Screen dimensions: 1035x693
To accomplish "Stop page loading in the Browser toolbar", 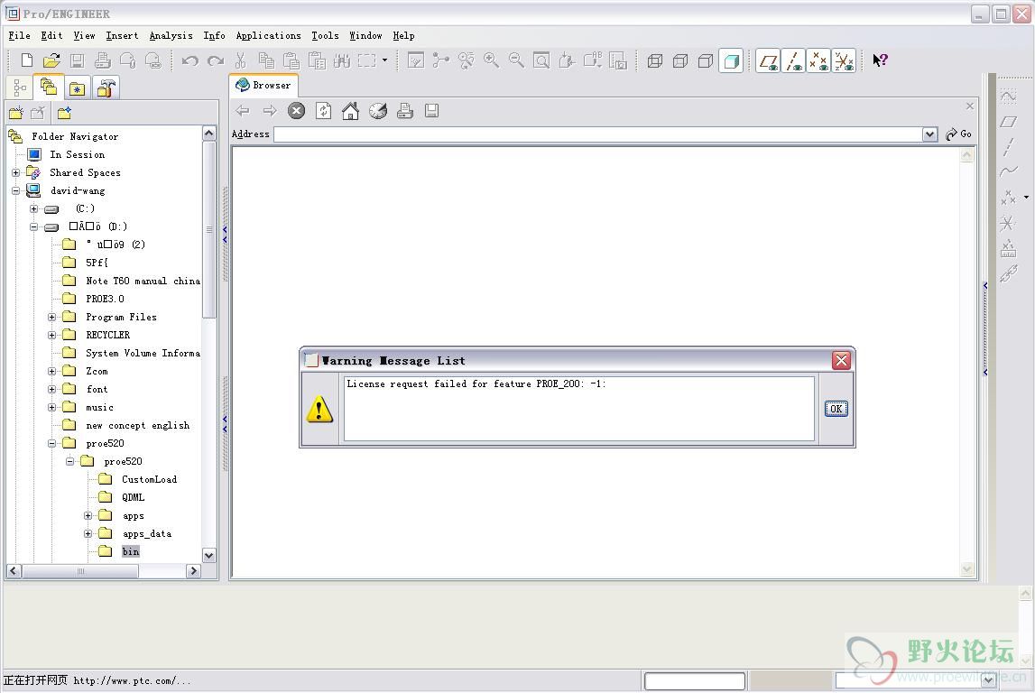I will (296, 111).
